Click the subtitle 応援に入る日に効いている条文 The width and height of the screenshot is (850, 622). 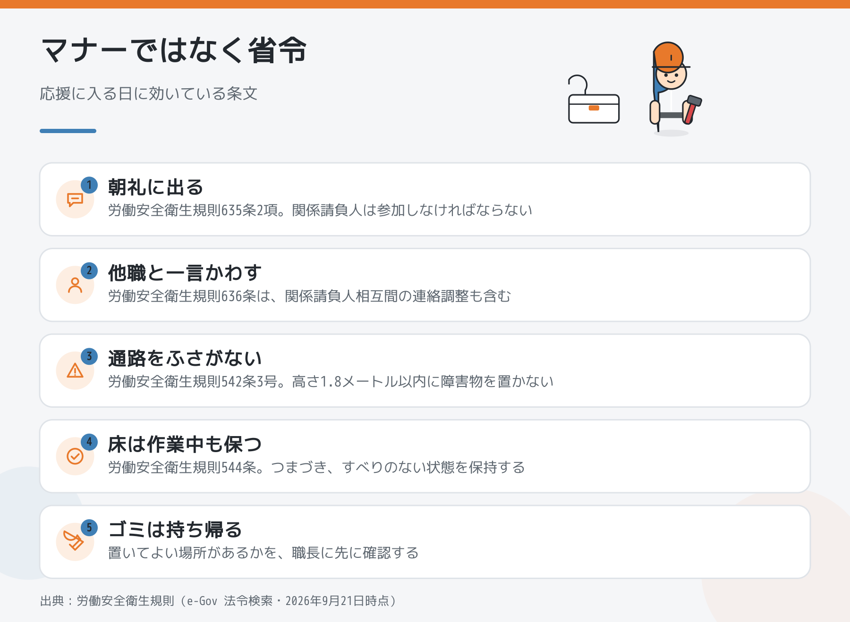coord(148,93)
